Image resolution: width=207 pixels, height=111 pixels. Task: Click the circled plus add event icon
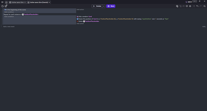(x=190, y=6)
